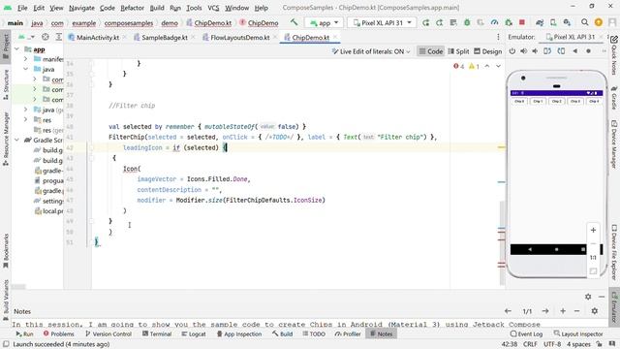Click Chip 2 in emulator screen
This screenshot has height=349, width=620.
pos(556,101)
